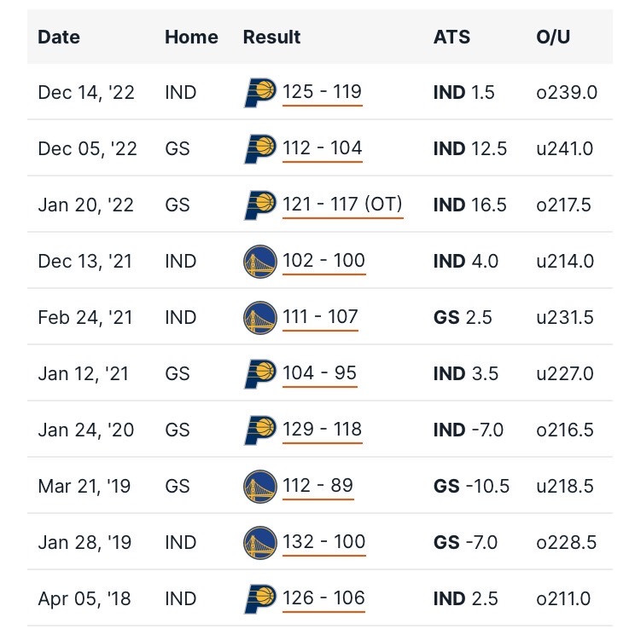Open the 111 - 107 game link
Image resolution: width=635 pixels, height=635 pixels.
320,317
